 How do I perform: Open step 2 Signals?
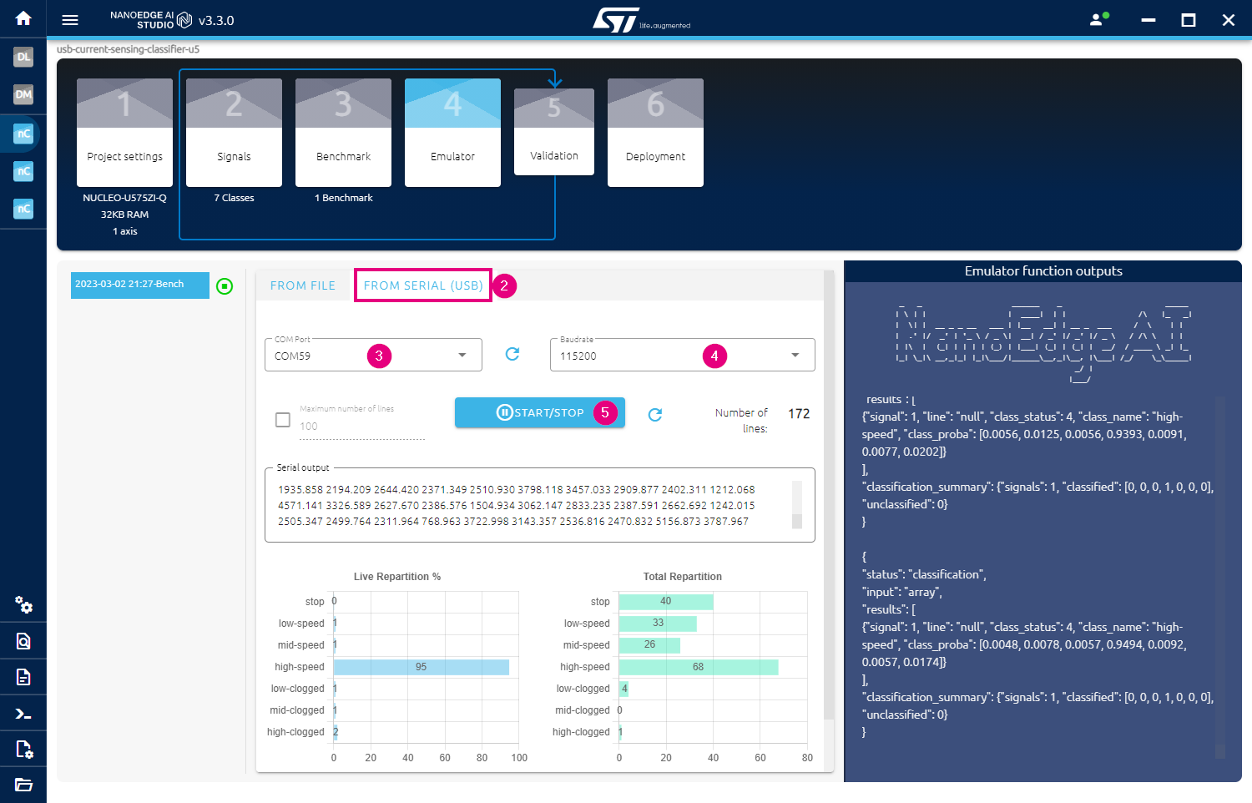click(234, 133)
